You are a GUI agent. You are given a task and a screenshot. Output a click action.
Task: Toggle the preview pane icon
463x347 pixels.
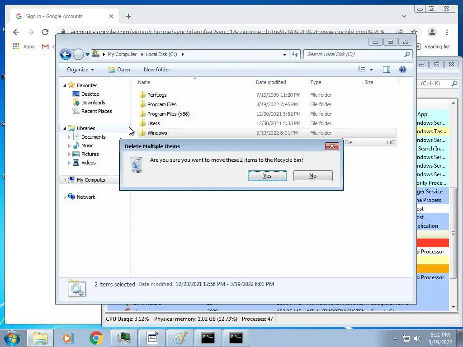tap(386, 69)
